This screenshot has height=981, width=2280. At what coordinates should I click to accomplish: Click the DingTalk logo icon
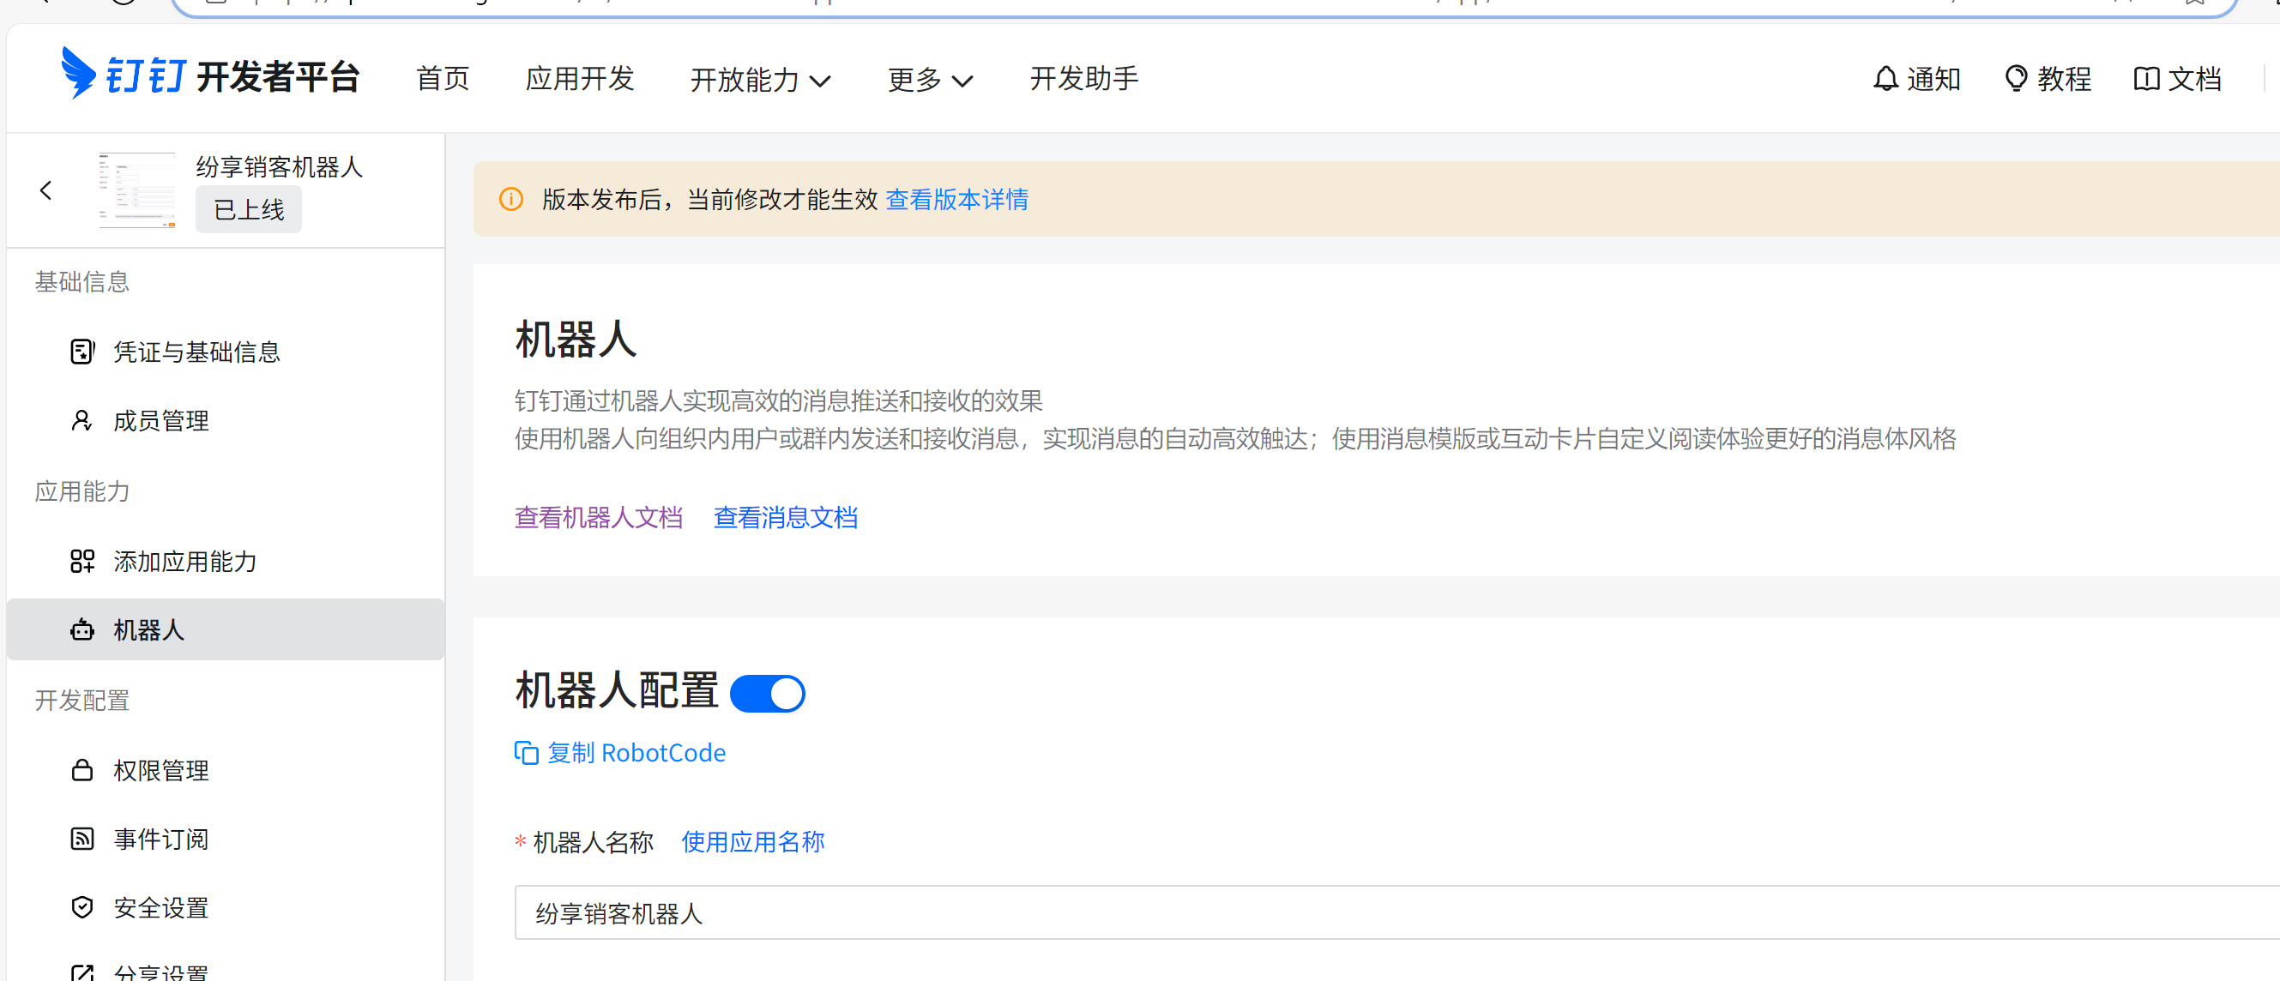78,73
